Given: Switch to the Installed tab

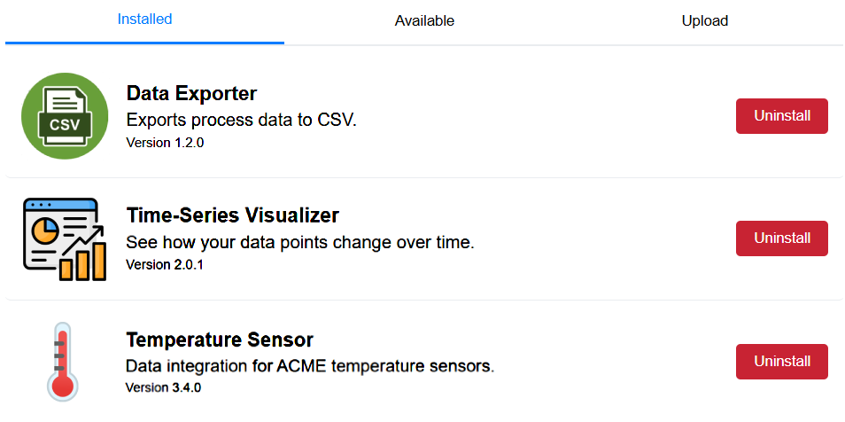Looking at the screenshot, I should click(144, 20).
